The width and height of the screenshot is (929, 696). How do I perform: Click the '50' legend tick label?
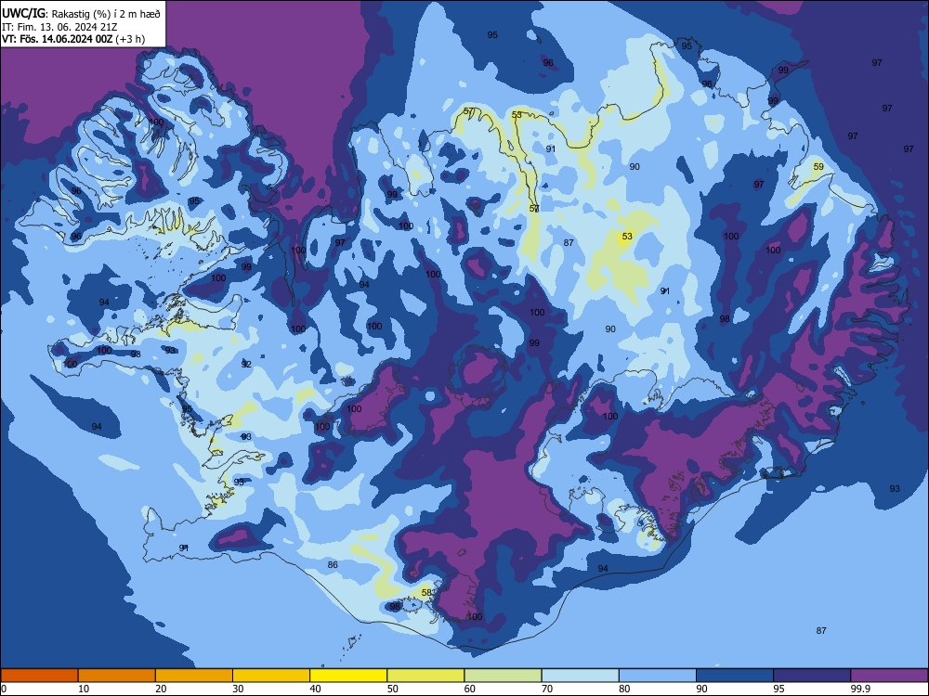(x=393, y=689)
